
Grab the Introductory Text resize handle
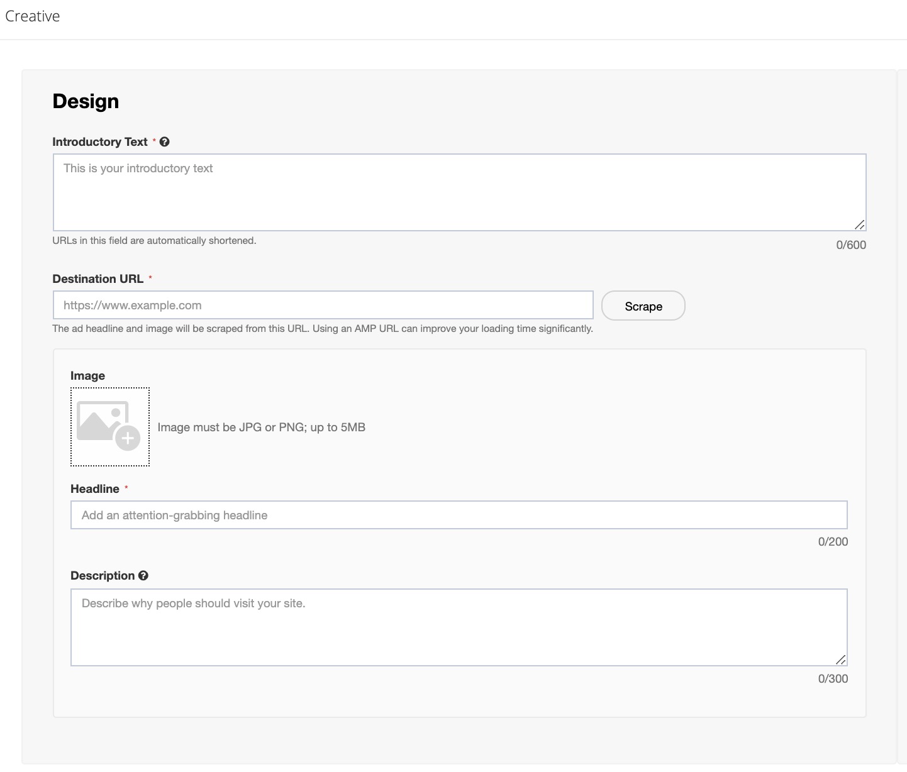(x=859, y=224)
